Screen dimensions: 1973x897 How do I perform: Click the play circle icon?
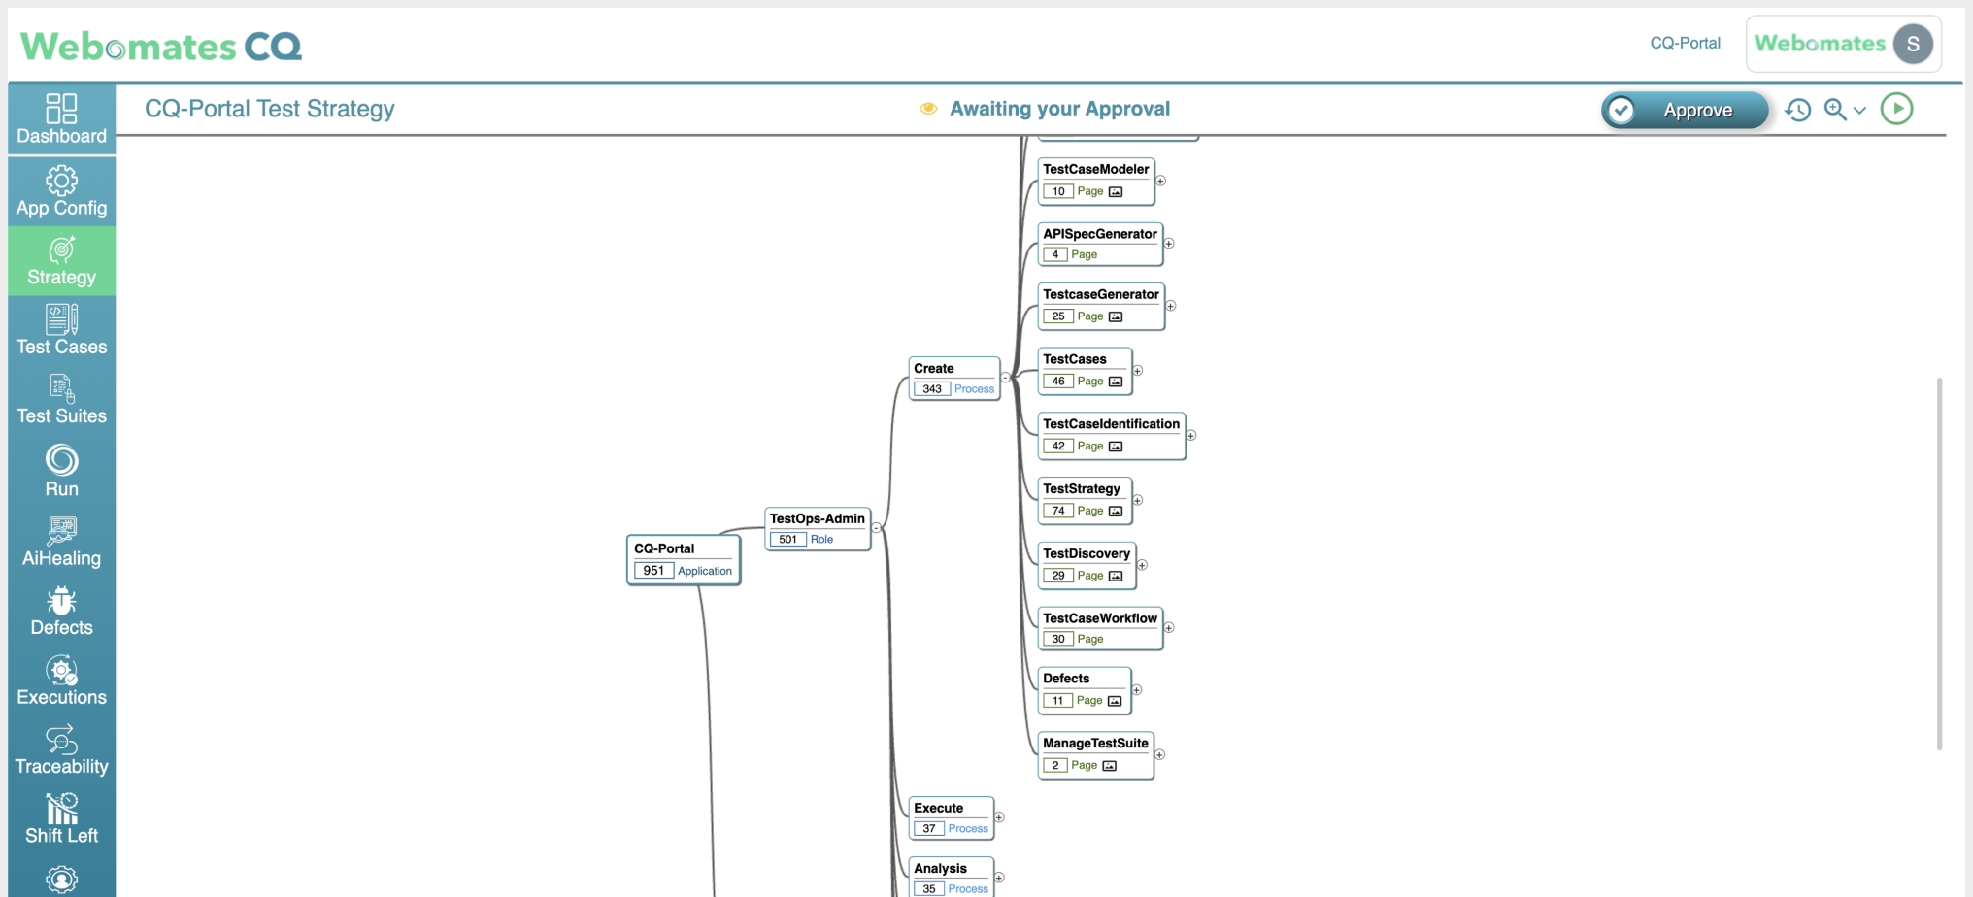[x=1896, y=109]
